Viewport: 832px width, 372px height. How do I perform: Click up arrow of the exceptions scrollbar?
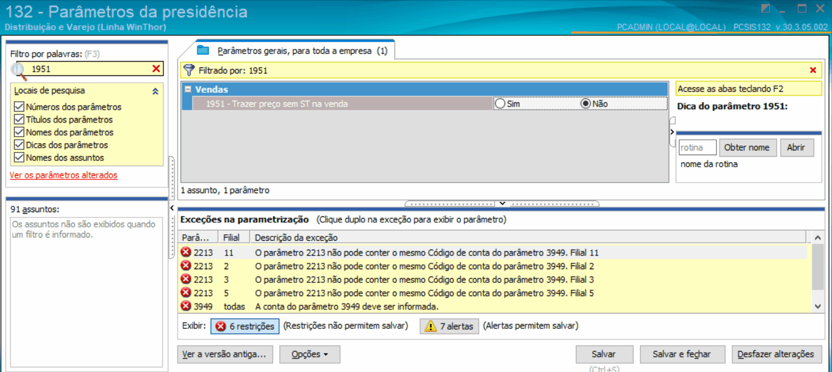click(x=818, y=237)
